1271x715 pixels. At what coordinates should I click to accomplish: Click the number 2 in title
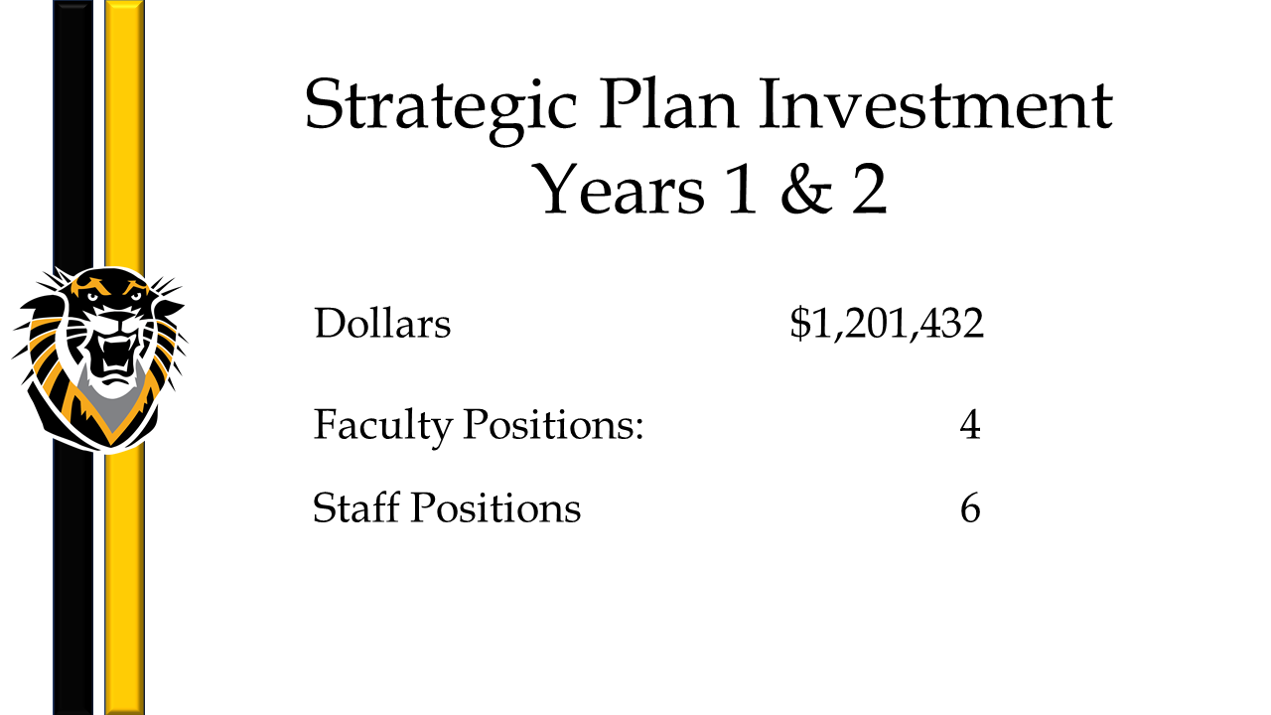click(x=869, y=190)
